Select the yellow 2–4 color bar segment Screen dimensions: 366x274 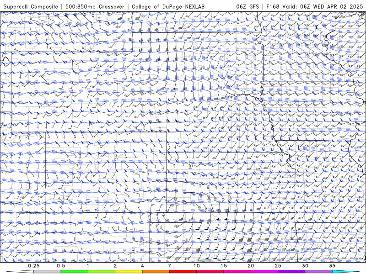point(129,271)
